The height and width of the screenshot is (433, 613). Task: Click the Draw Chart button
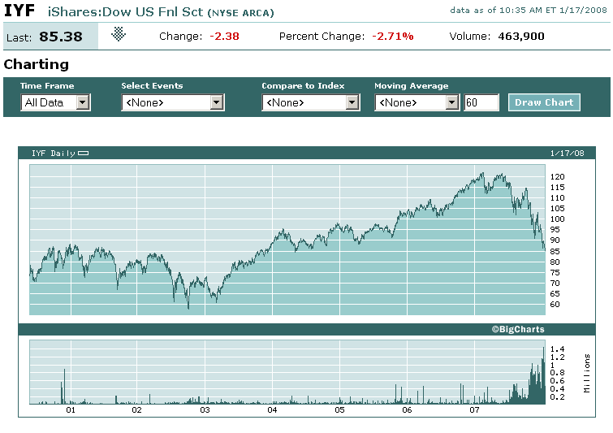544,102
